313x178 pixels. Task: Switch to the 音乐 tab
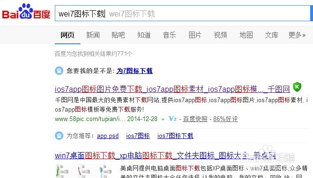point(169,35)
